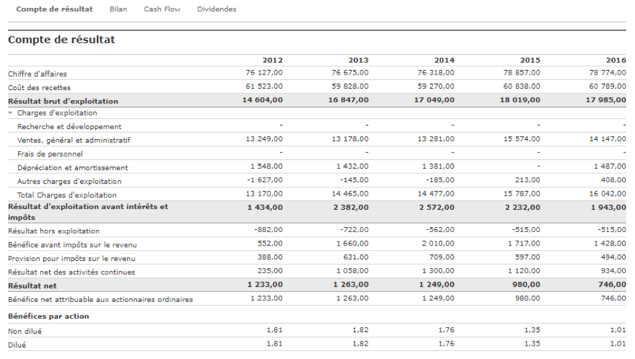Click the Dépréciation et amortissement row label
Image resolution: width=635 pixels, height=359 pixels.
73,167
